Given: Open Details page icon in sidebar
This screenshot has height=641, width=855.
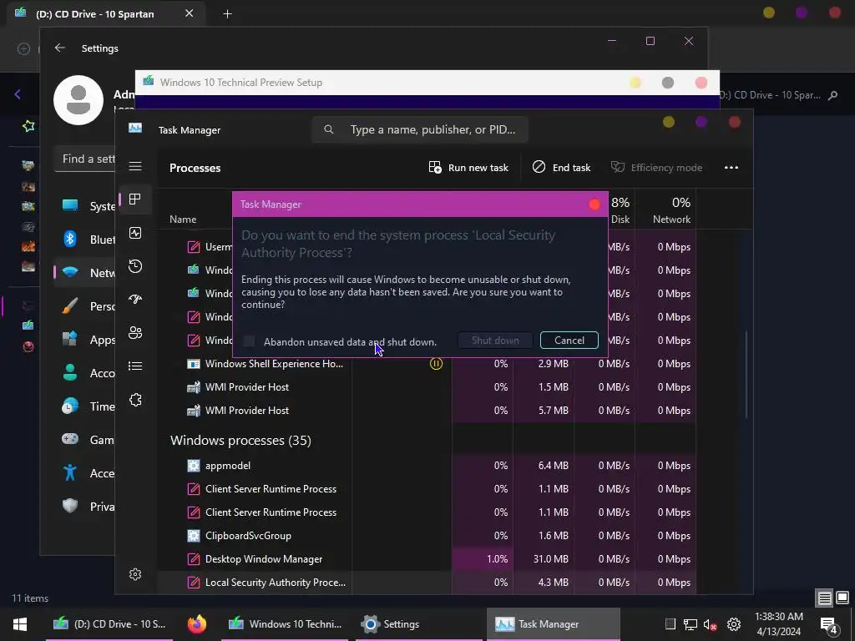Looking at the screenshot, I should point(135,366).
